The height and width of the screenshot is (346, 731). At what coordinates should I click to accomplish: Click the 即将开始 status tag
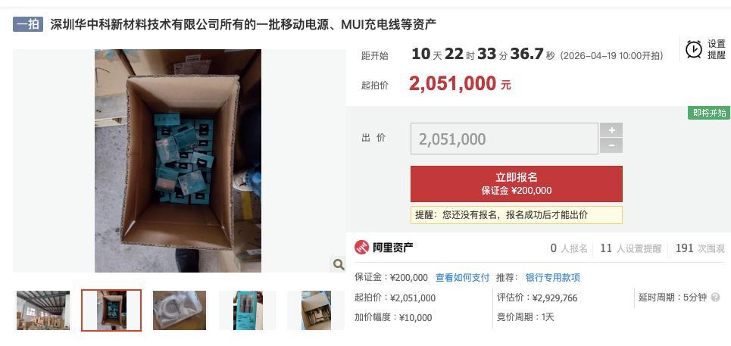tap(709, 113)
